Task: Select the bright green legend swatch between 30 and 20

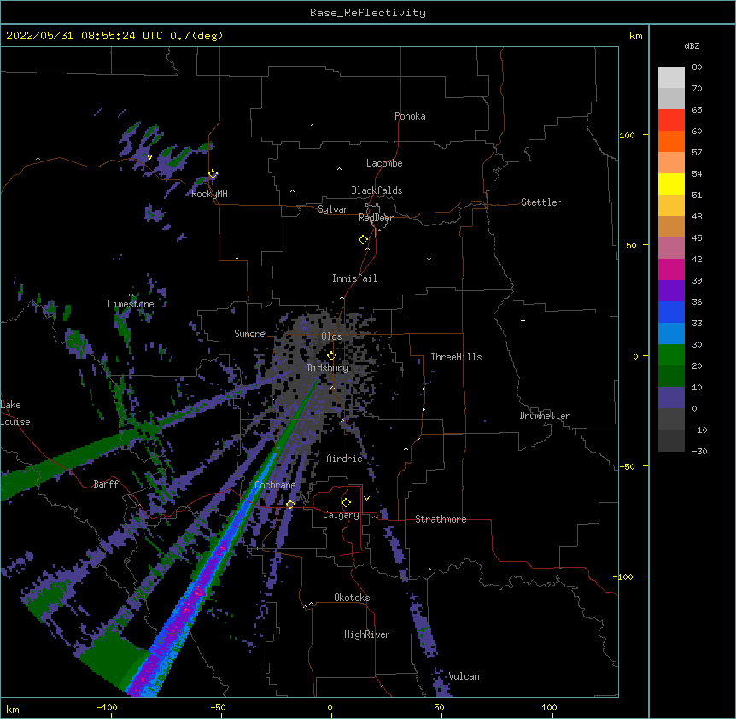Action: tap(671, 355)
